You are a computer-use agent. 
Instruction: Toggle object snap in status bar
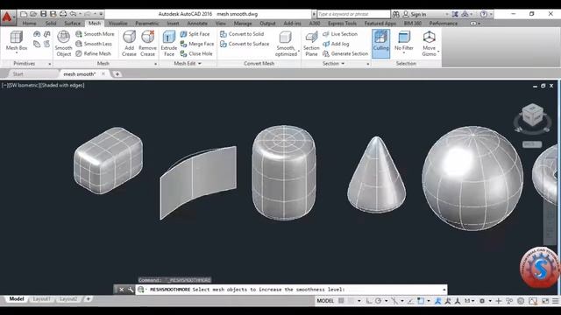click(x=421, y=301)
